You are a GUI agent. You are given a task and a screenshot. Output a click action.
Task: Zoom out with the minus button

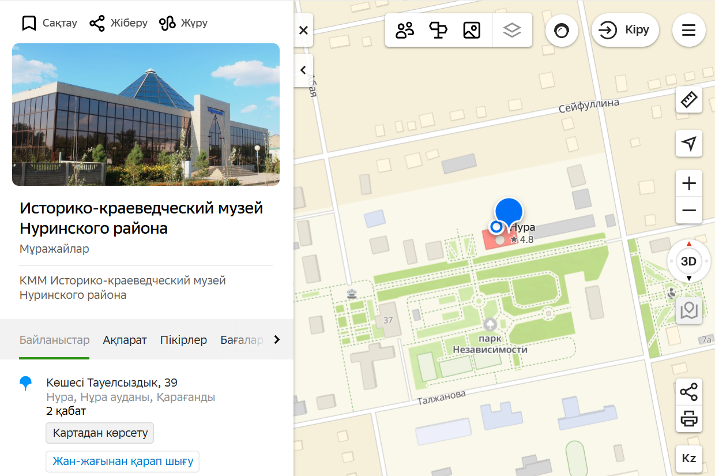click(x=688, y=210)
